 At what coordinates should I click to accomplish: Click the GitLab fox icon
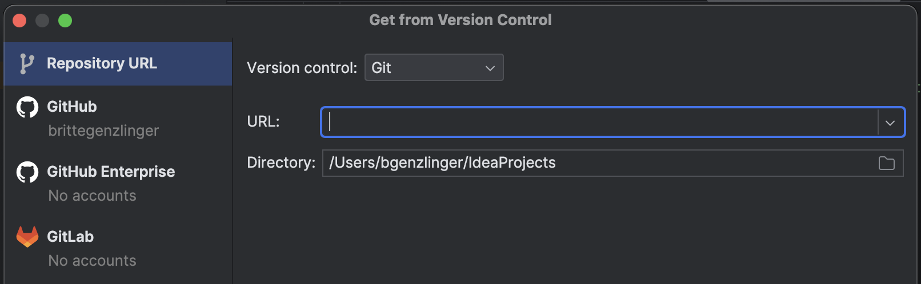(x=27, y=237)
